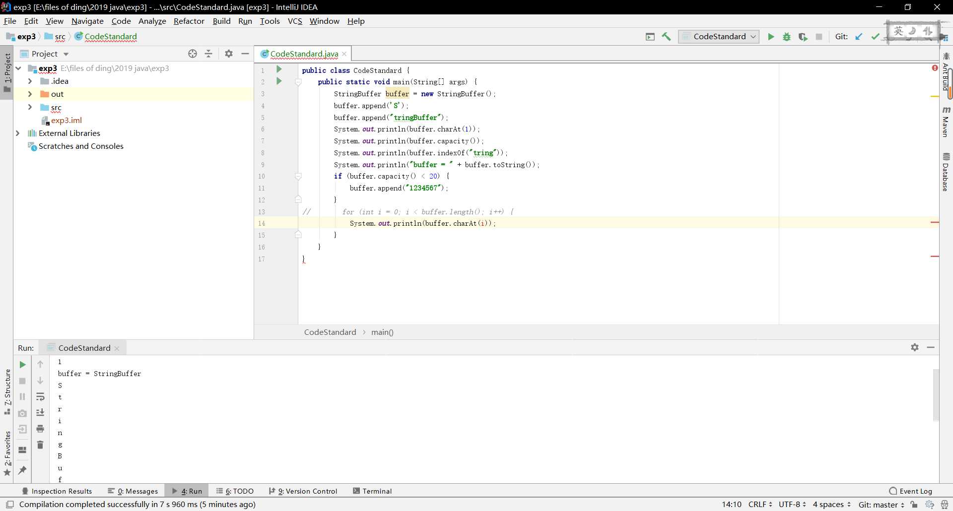Open the Inspection Results tool window
Screen dimensions: 953x511
click(x=57, y=491)
